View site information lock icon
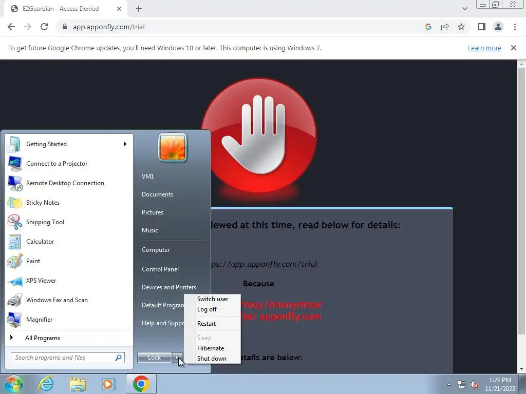Image resolution: width=526 pixels, height=394 pixels. point(65,27)
